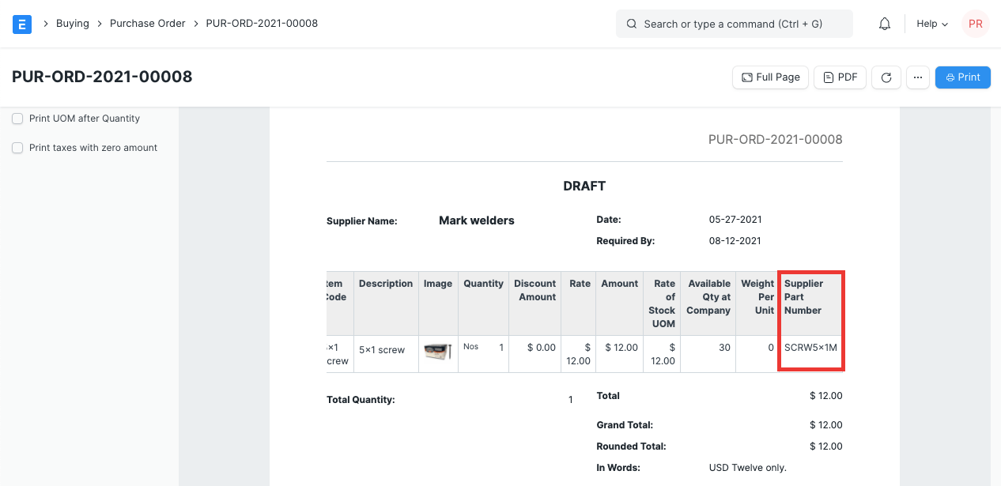
Task: Click the screw item image thumbnail
Action: click(x=438, y=353)
